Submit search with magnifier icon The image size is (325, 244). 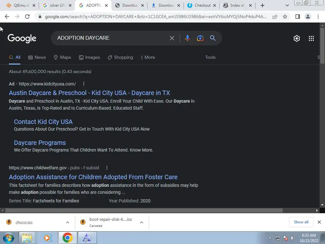click(x=213, y=38)
